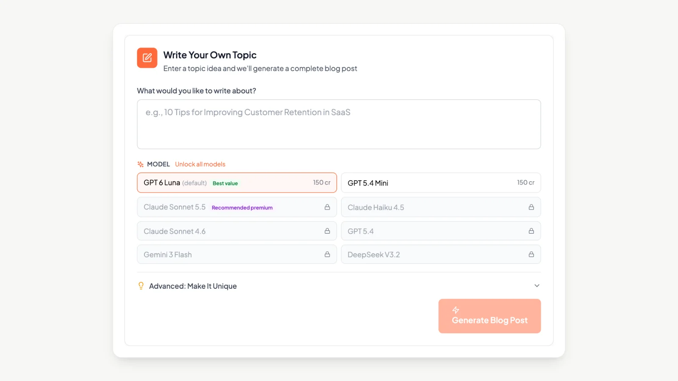Click the lock icon on Claude Sonnet 5.5
Screen dimensions: 678x381
coord(327,207)
